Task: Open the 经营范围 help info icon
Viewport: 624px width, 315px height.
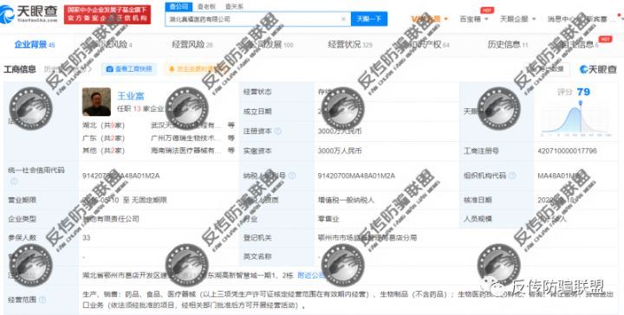Action: [x=42, y=299]
